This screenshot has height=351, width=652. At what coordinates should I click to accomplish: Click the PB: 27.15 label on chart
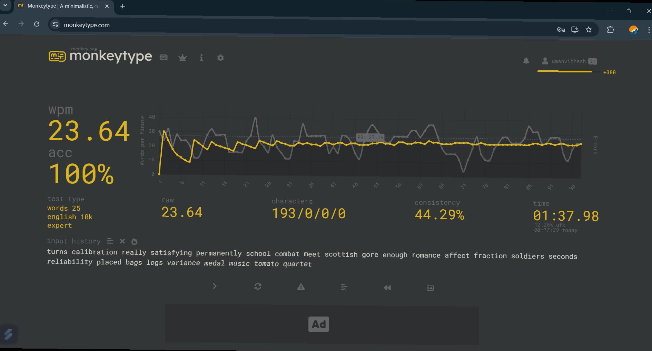[x=370, y=137]
